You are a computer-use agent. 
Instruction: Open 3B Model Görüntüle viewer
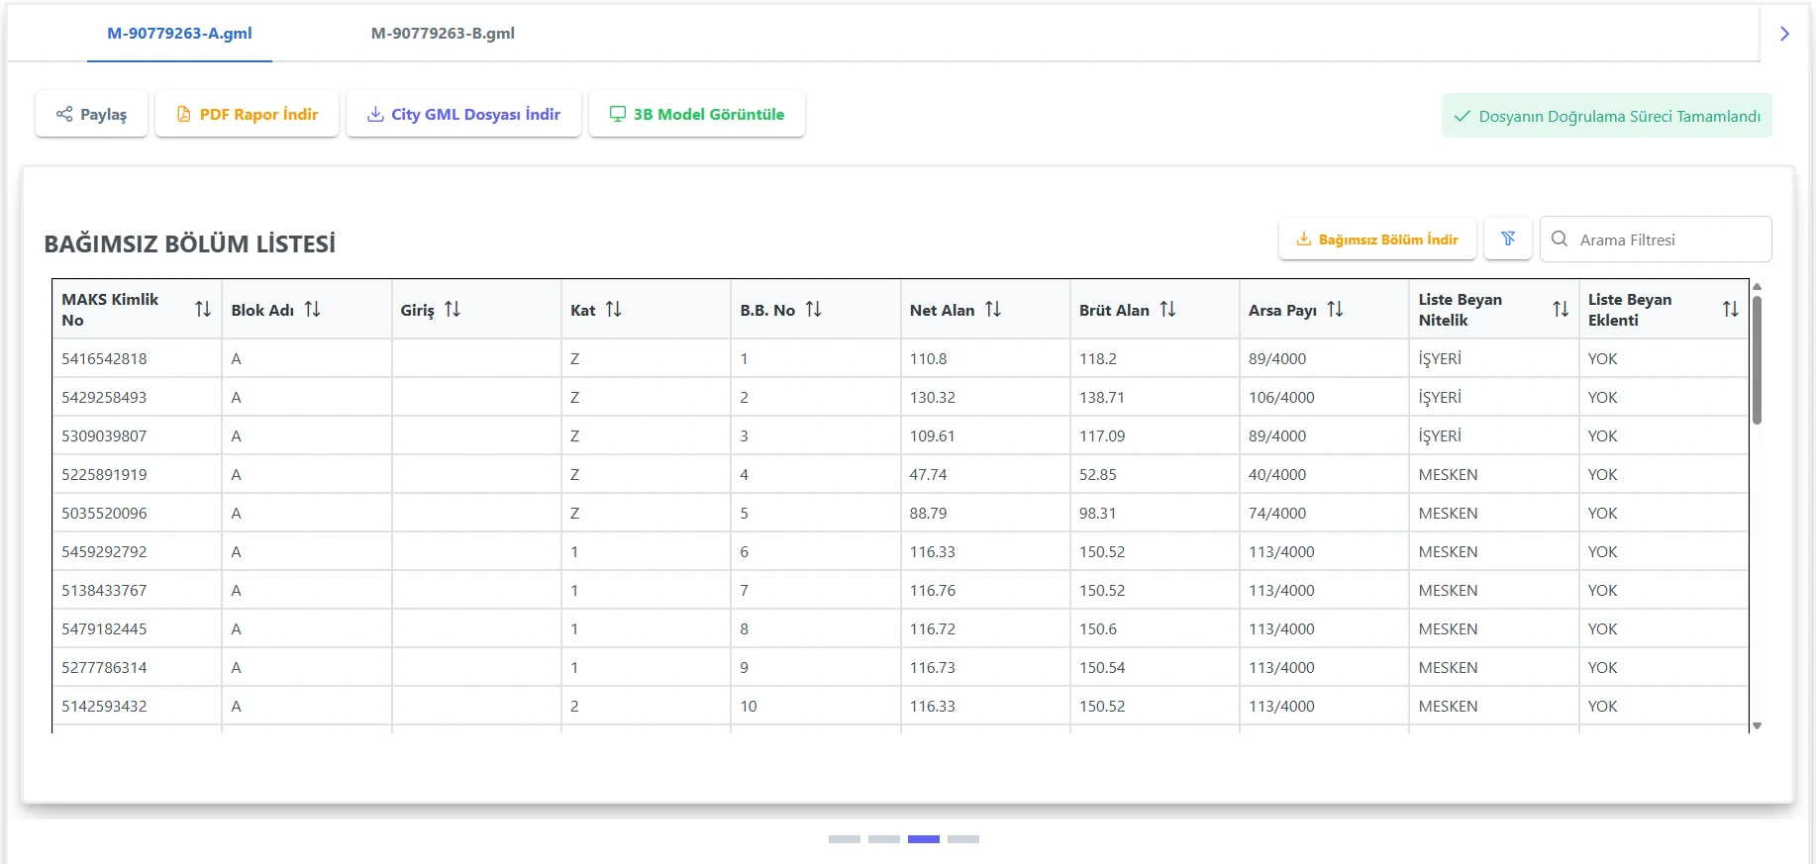[697, 115]
